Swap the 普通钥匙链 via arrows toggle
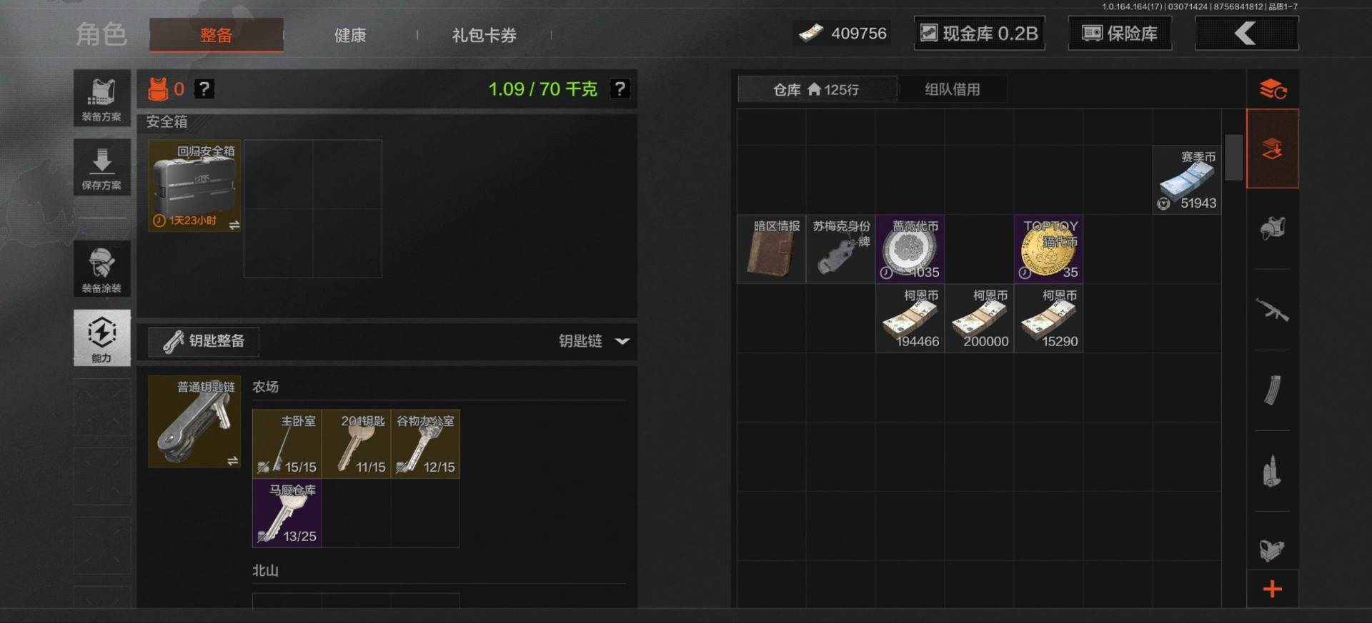 (x=233, y=461)
